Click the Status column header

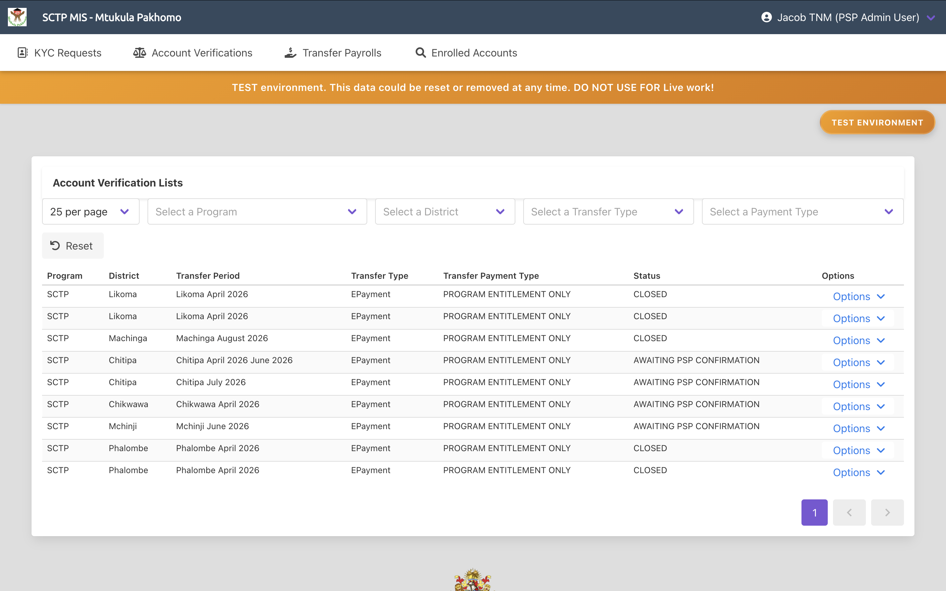(646, 275)
